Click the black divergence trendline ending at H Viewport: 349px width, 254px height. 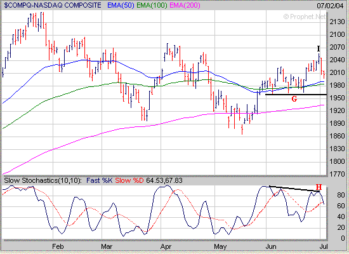tap(294, 189)
